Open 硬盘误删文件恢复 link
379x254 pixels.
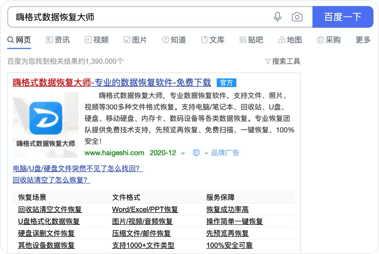pos(46,233)
